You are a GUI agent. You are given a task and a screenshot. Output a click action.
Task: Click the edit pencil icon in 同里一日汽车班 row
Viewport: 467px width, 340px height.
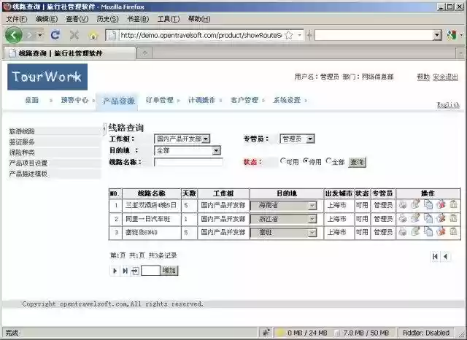pos(415,218)
